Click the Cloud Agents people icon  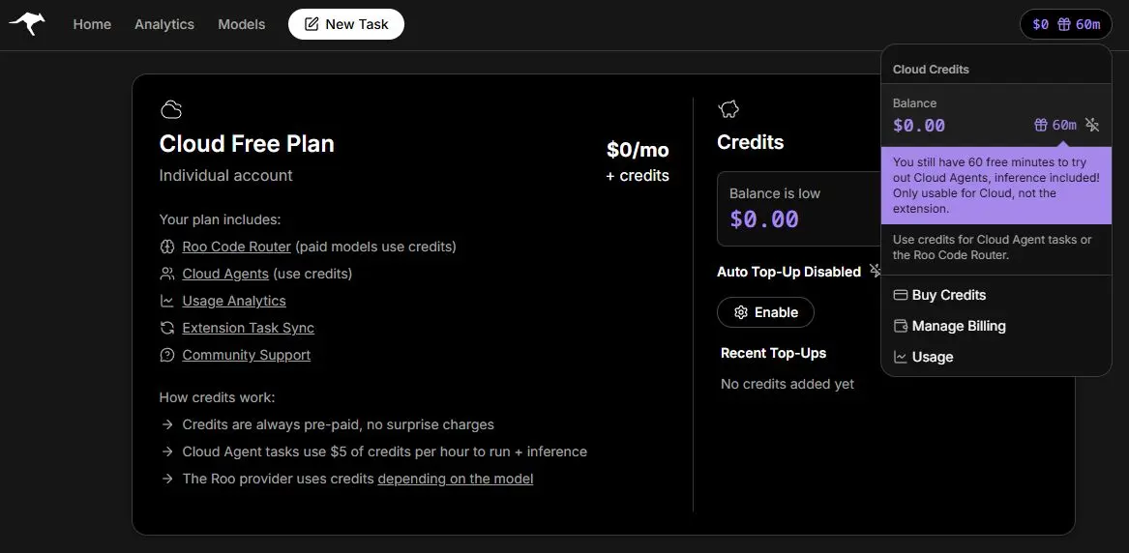pos(167,274)
